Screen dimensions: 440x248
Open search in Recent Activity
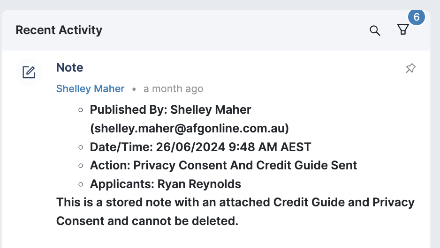[x=375, y=31]
